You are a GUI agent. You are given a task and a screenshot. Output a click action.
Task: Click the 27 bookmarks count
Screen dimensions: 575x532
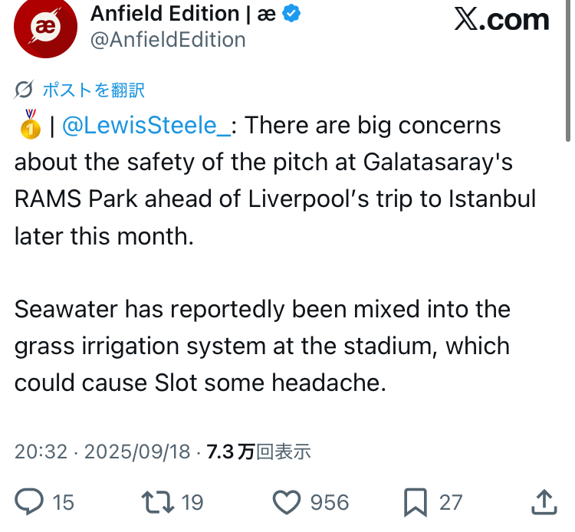[451, 502]
